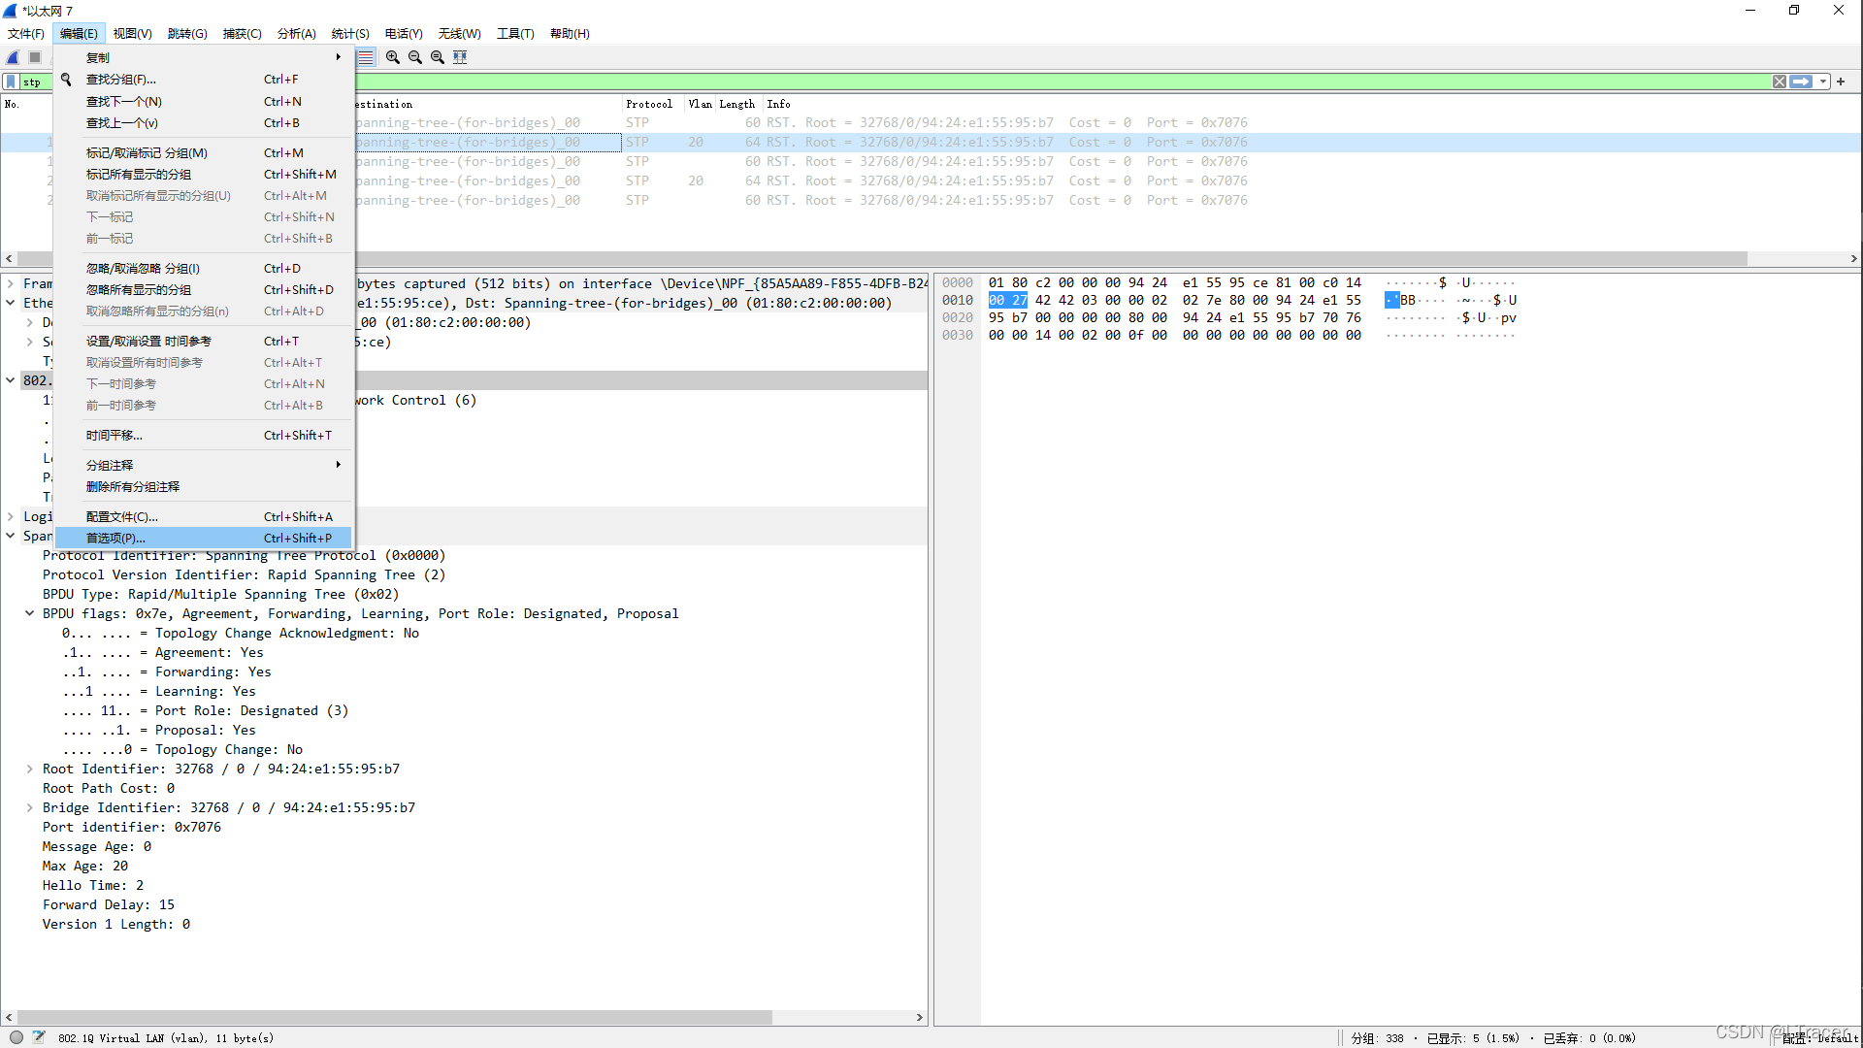
Task: Expand the Bridge Identifier tree node
Action: pos(29,807)
